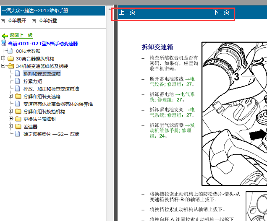267x221 pixels.
Task: Select the 30离合器操纵机构 tree item
Action: pos(35,59)
